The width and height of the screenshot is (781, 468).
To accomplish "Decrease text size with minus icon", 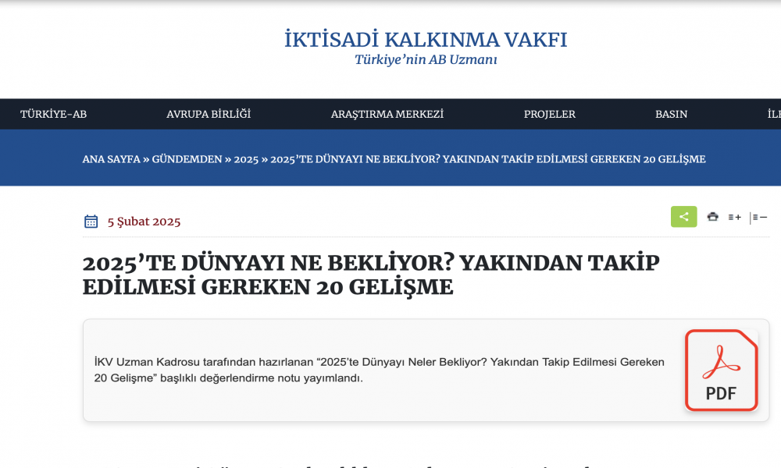I will click(758, 218).
